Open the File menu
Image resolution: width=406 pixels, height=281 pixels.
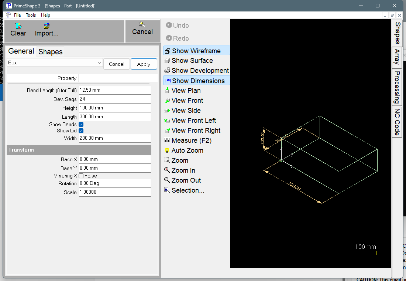(x=17, y=15)
